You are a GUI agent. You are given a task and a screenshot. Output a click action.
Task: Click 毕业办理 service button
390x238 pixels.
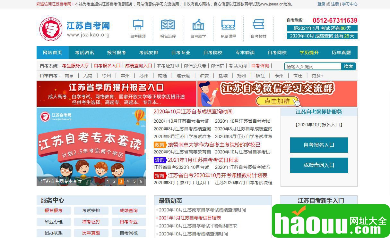[54, 222]
